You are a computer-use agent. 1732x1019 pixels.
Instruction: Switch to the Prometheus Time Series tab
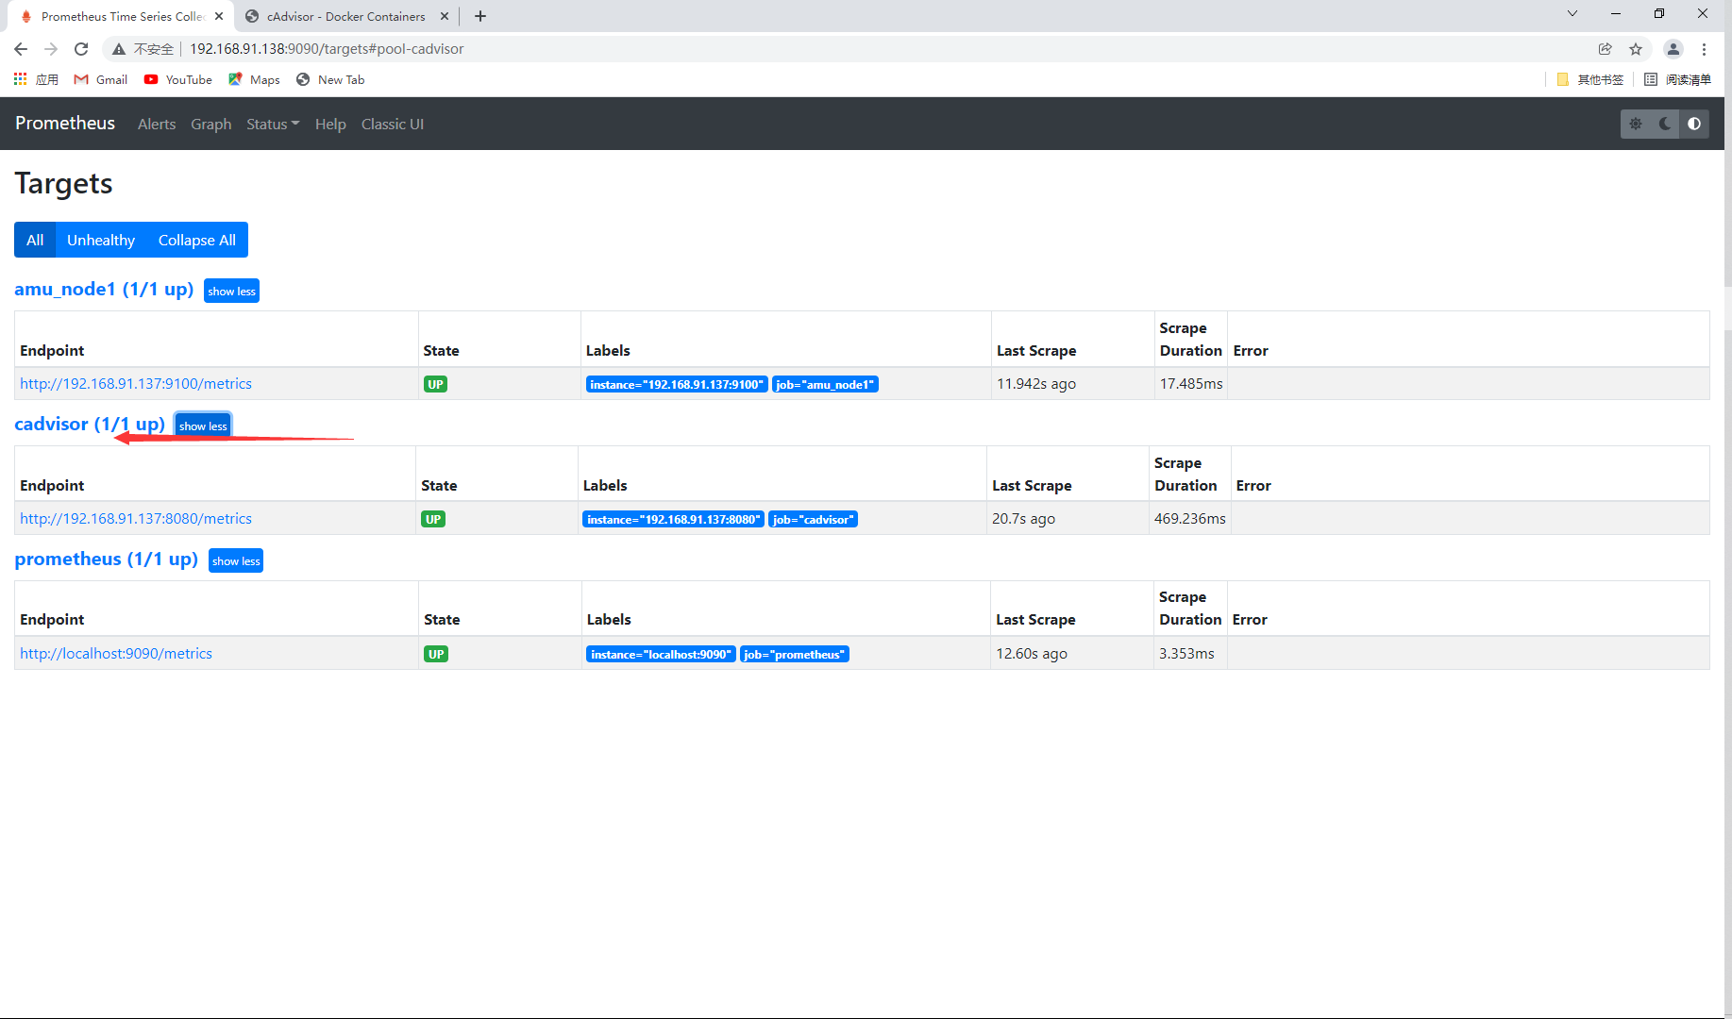[122, 16]
